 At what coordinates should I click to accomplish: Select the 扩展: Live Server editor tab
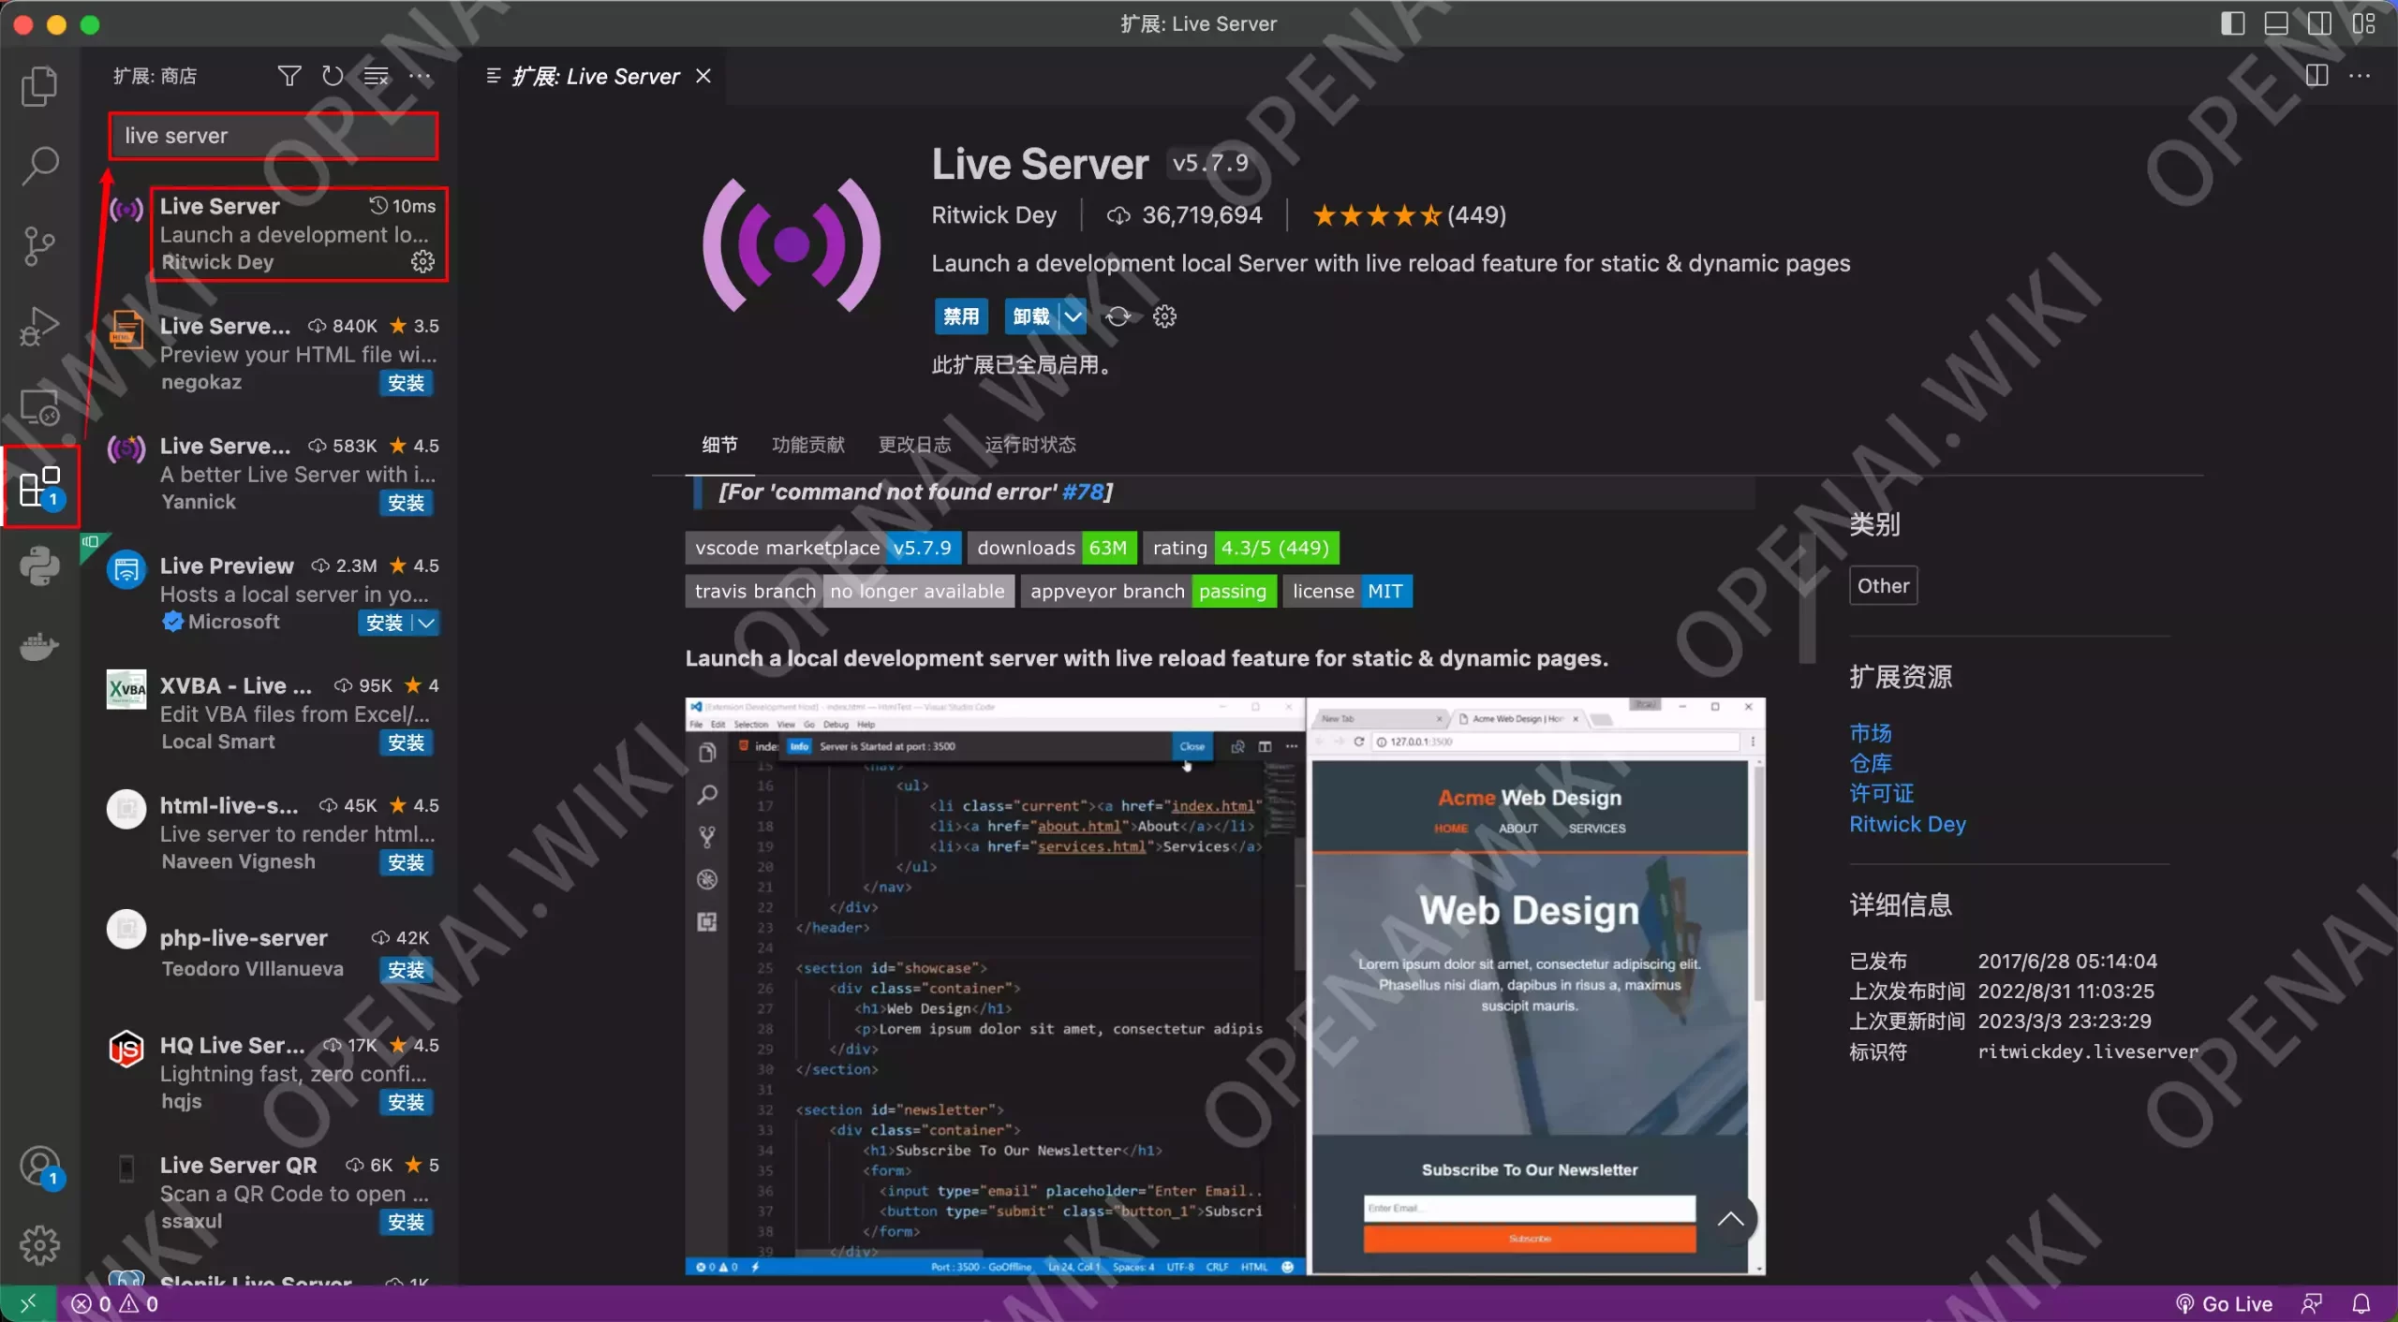[x=596, y=76]
